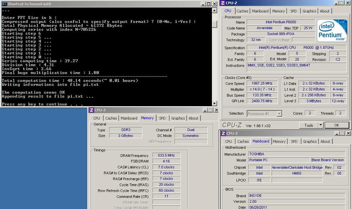This screenshot has height=209, width=352.
Task: Click the Threads count value
Action: 340,113
